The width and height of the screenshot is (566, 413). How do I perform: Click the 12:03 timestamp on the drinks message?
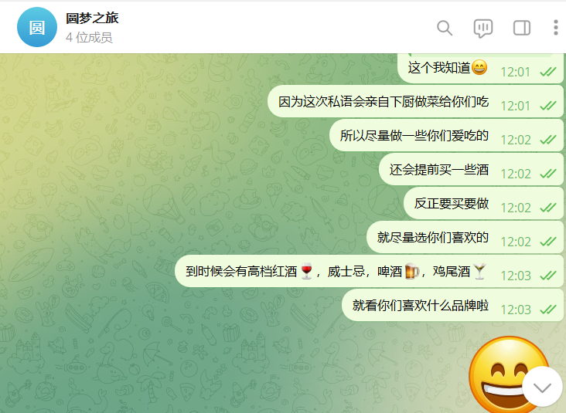(x=516, y=276)
